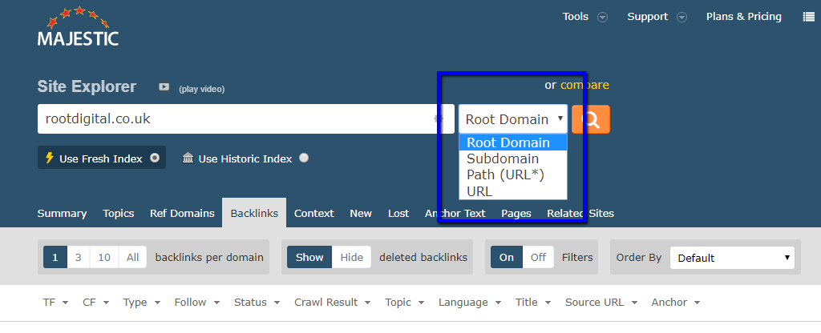Click the lightning bolt Fresh Index icon
821x333 pixels.
(50, 158)
